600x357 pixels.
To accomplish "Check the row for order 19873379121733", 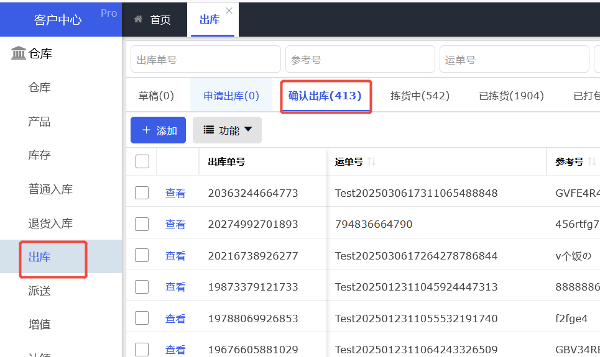I will click(x=142, y=287).
